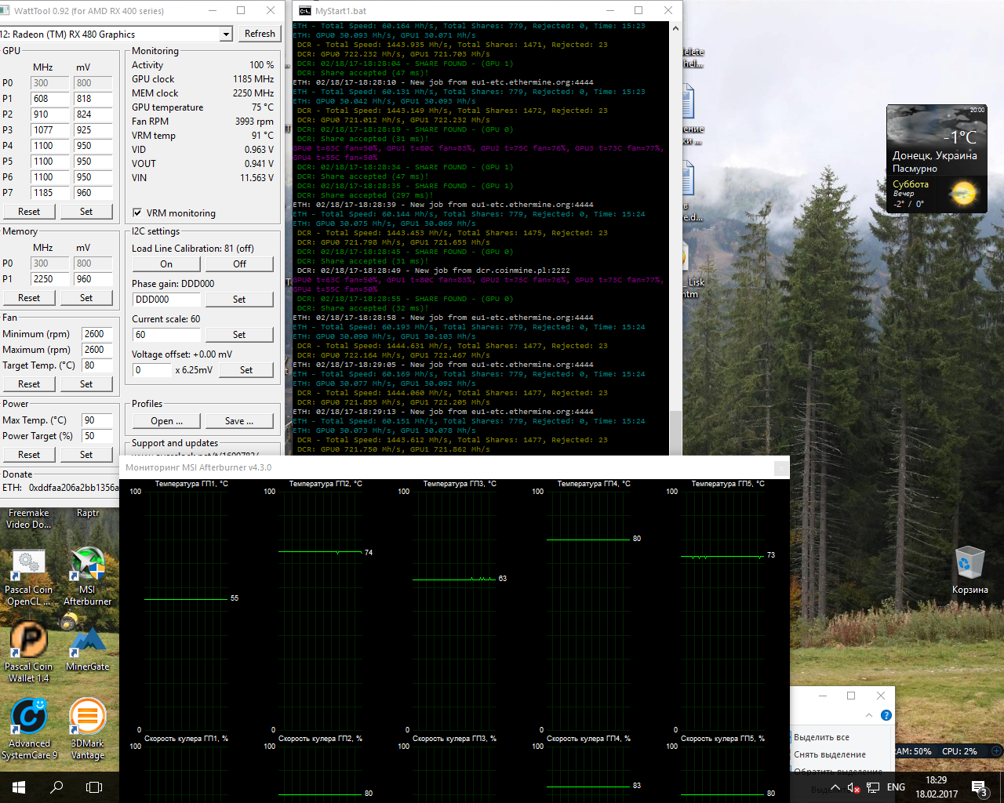The height and width of the screenshot is (803, 1004).
Task: Click the Save... profile button
Action: (x=239, y=421)
